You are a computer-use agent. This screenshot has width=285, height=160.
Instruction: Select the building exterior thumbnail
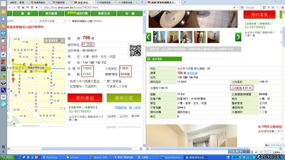tap(159, 37)
